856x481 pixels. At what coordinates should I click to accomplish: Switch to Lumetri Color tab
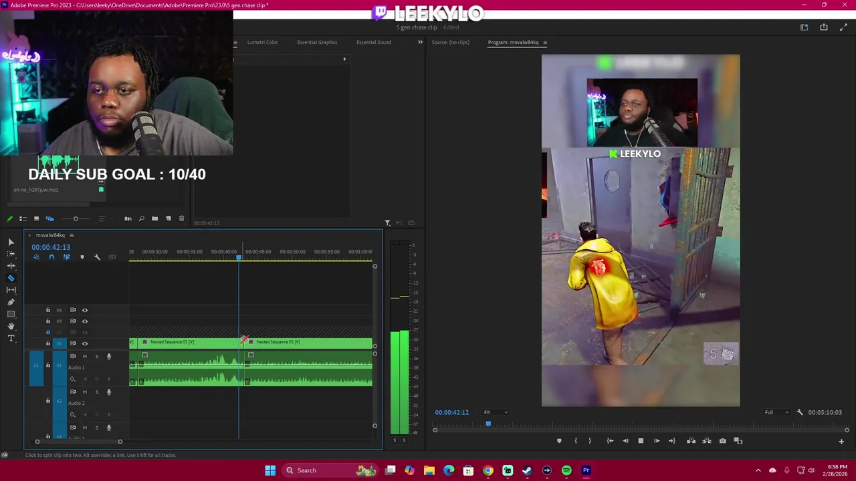pyautogui.click(x=262, y=42)
